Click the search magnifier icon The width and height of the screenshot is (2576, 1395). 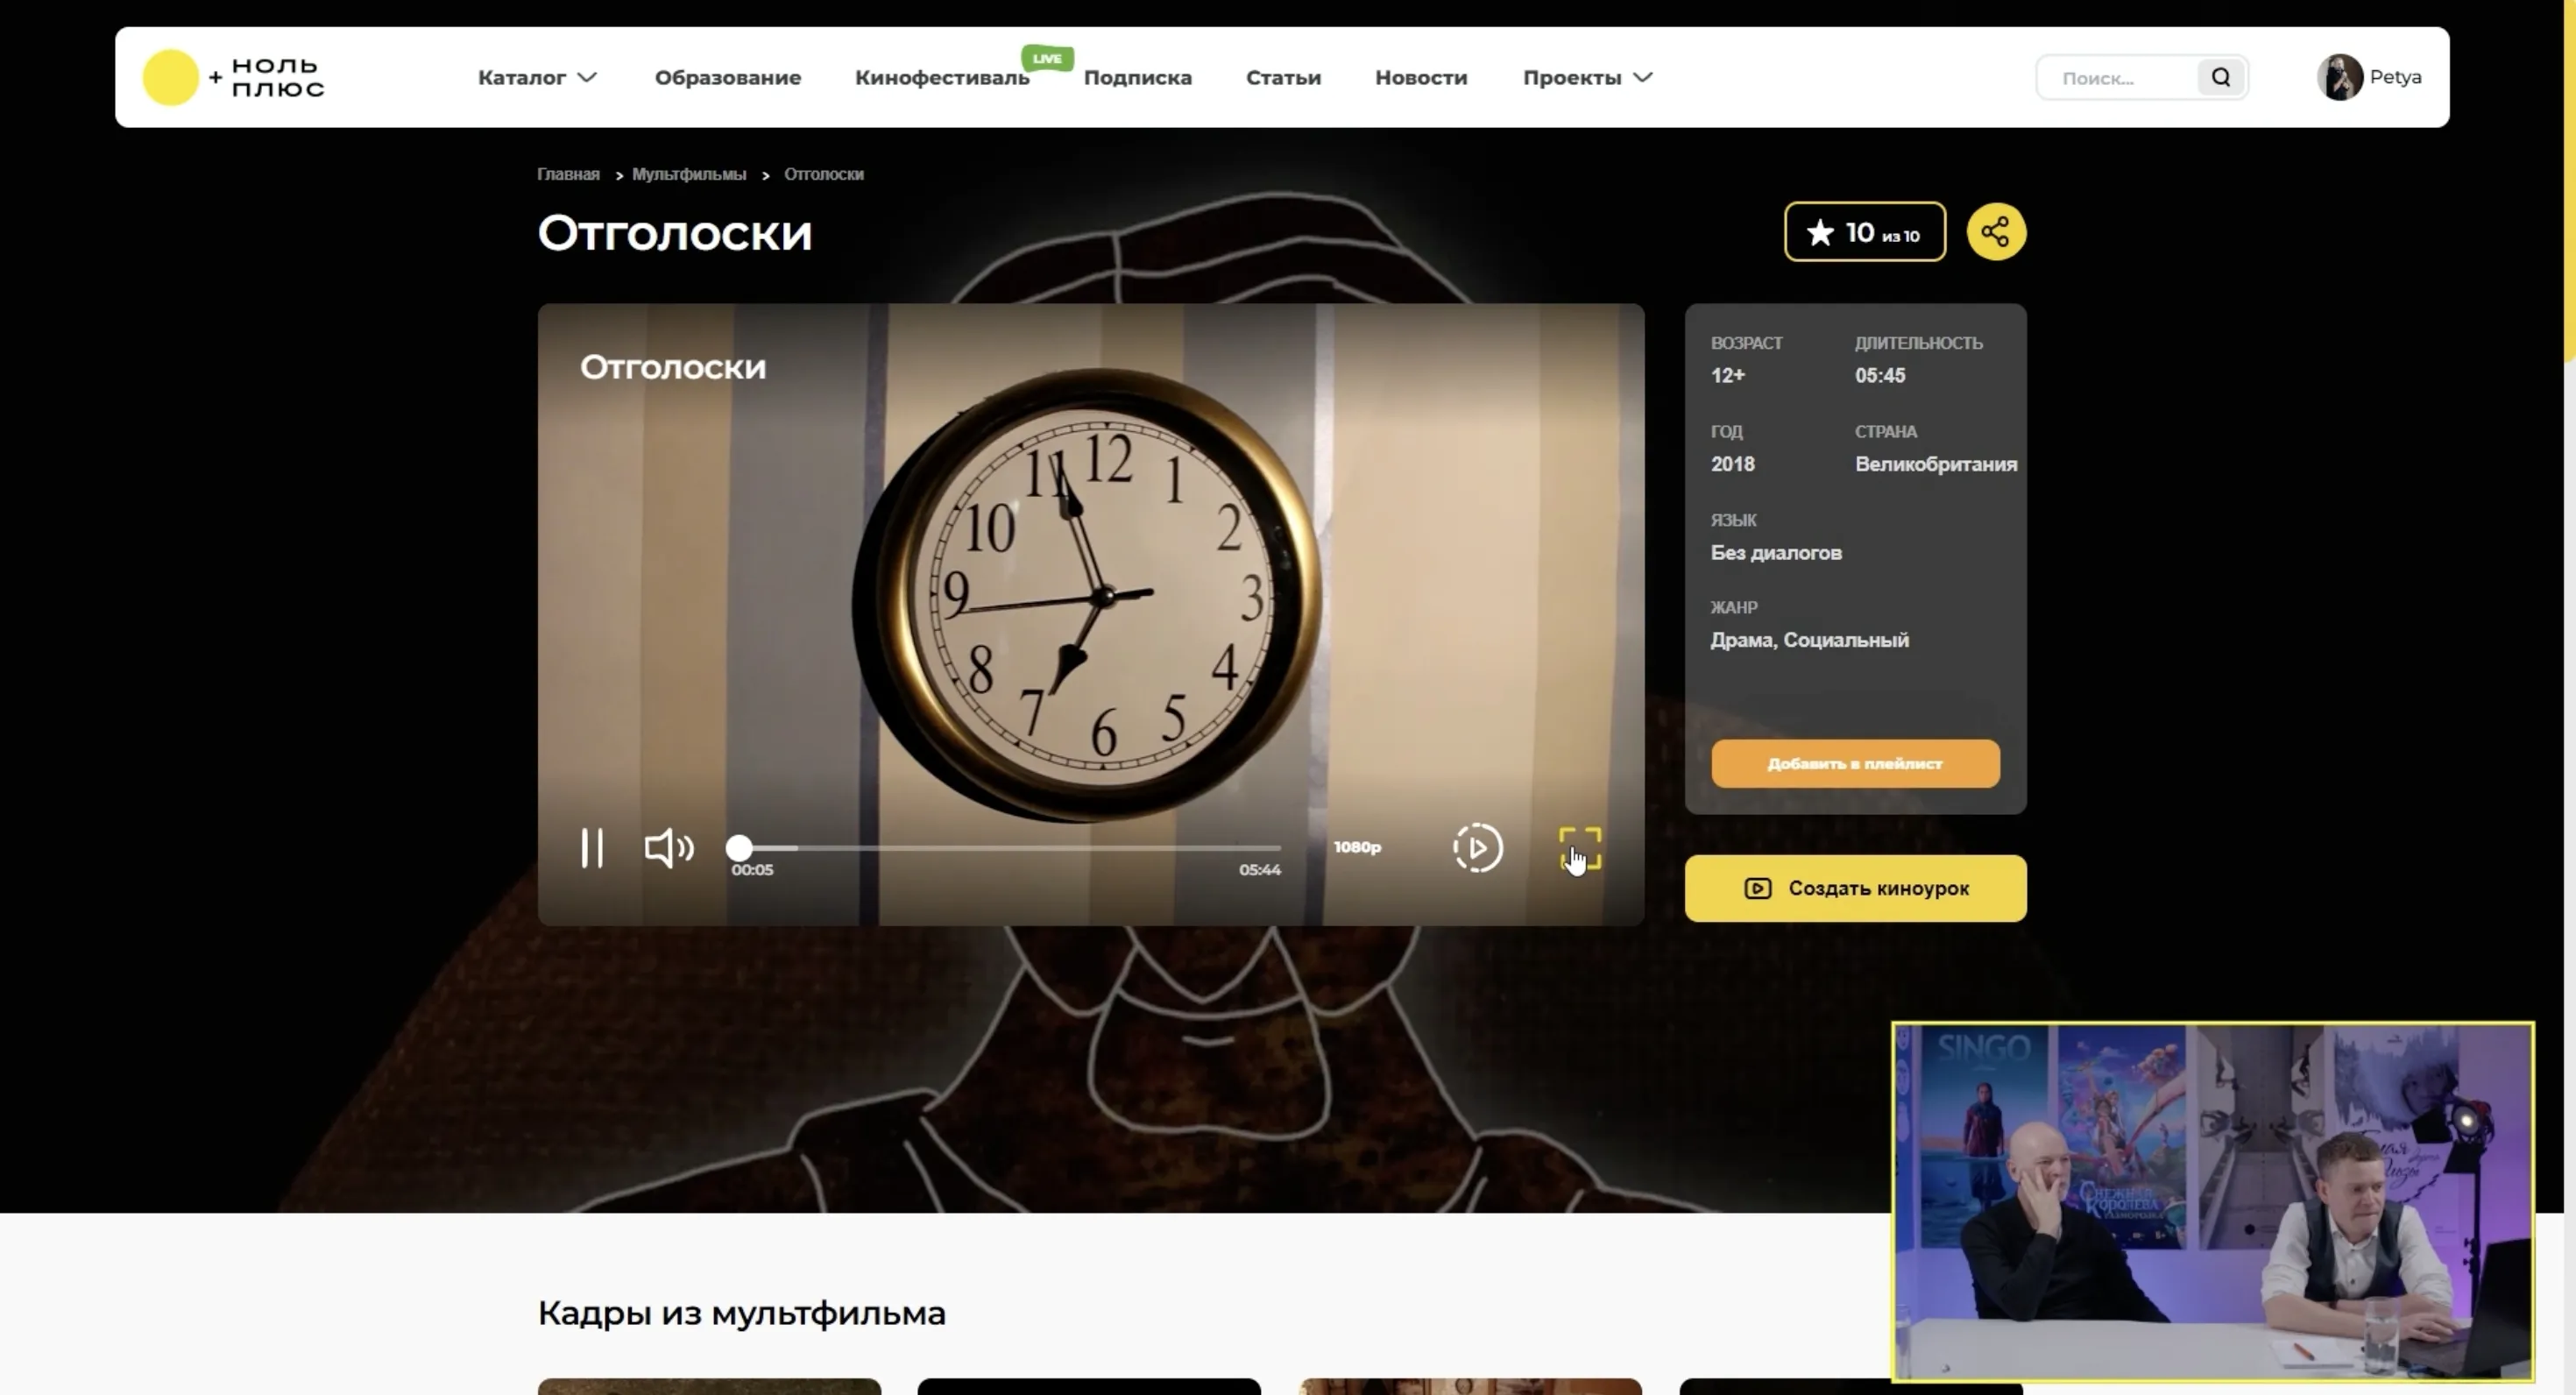(x=2220, y=77)
